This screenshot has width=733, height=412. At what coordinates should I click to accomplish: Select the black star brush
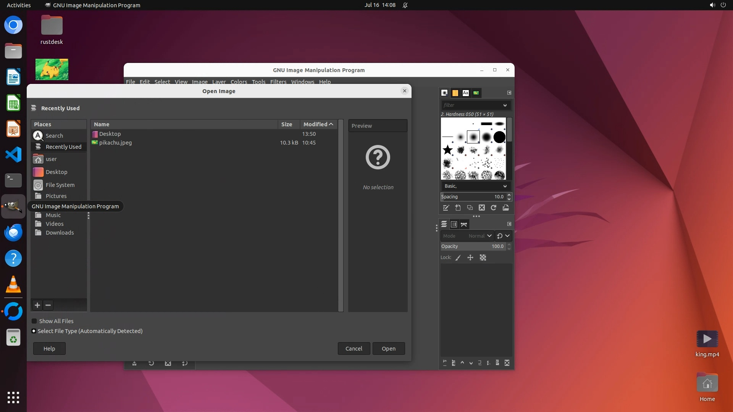click(447, 150)
